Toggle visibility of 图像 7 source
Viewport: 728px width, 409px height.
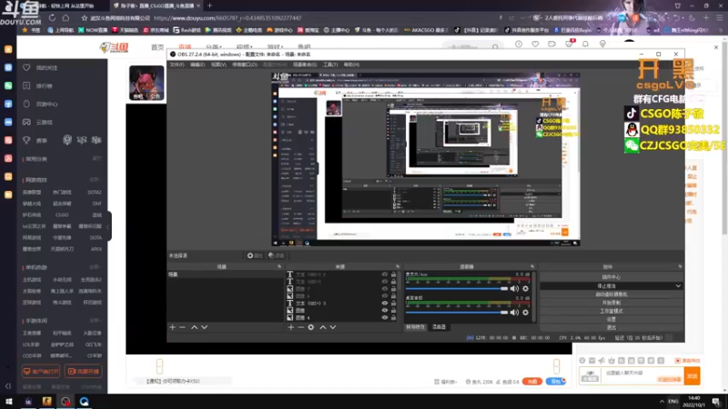coord(384,289)
